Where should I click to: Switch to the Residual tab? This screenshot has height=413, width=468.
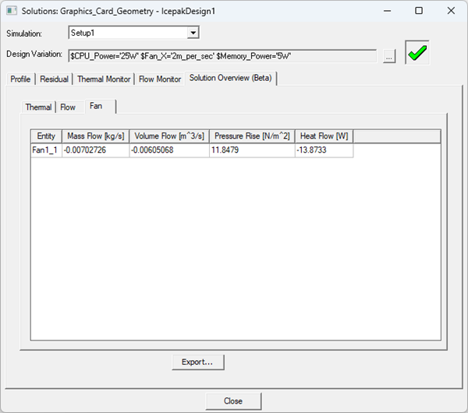click(x=54, y=79)
